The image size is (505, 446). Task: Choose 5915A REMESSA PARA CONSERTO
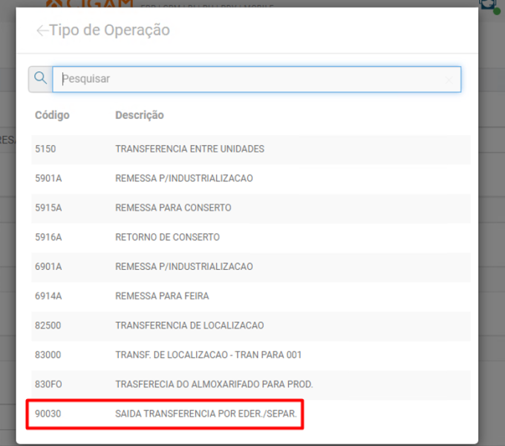point(251,208)
